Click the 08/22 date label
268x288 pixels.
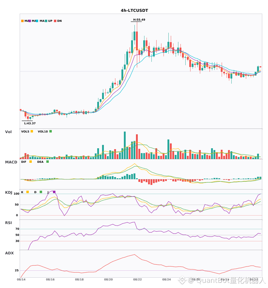[x=137, y=280]
